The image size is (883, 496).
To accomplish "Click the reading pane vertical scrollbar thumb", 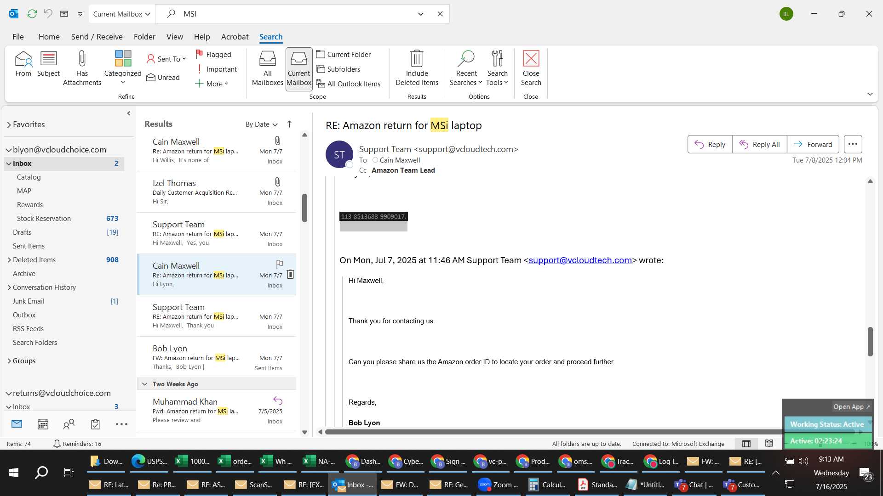I will (x=870, y=341).
